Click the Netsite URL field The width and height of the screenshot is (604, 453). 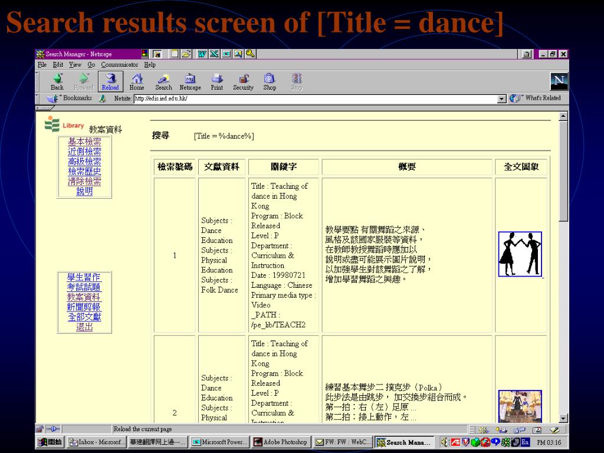point(315,99)
